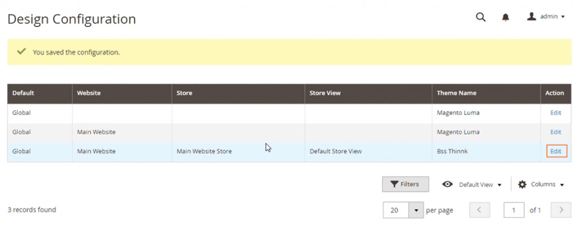Click the Theme Name column header
578x231 pixels.
click(x=456, y=93)
